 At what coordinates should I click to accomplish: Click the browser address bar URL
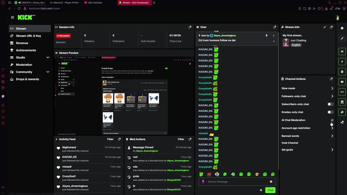pos(44,8)
